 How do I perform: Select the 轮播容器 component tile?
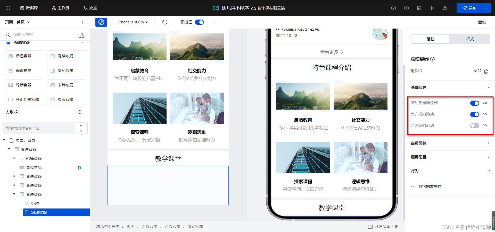24,85
